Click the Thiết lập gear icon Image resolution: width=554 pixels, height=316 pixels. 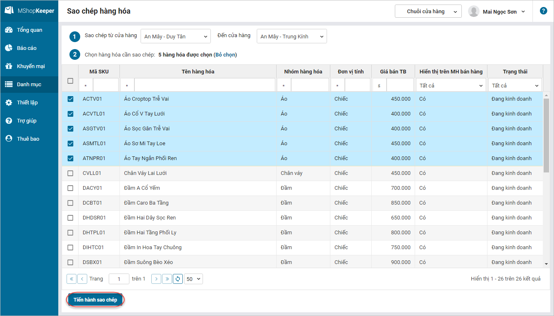click(9, 103)
